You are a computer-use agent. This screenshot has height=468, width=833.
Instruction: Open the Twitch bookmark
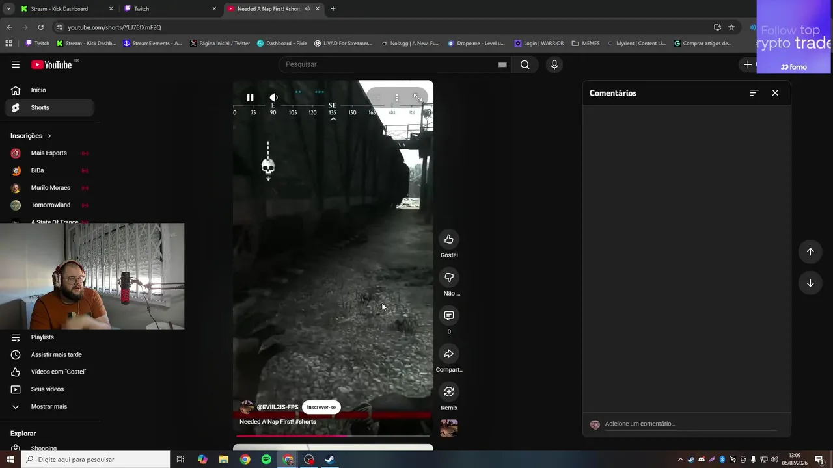click(37, 44)
